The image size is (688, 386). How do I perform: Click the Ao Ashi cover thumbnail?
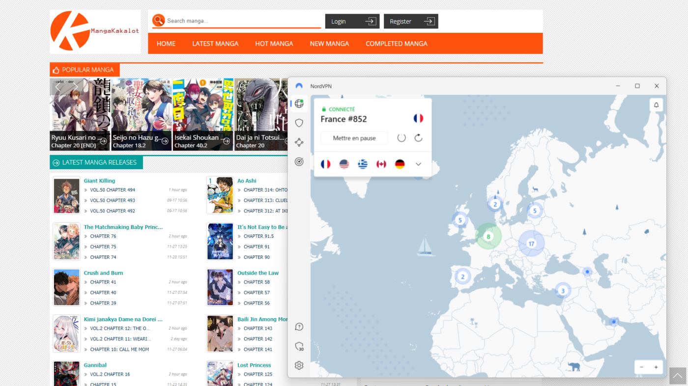point(220,195)
